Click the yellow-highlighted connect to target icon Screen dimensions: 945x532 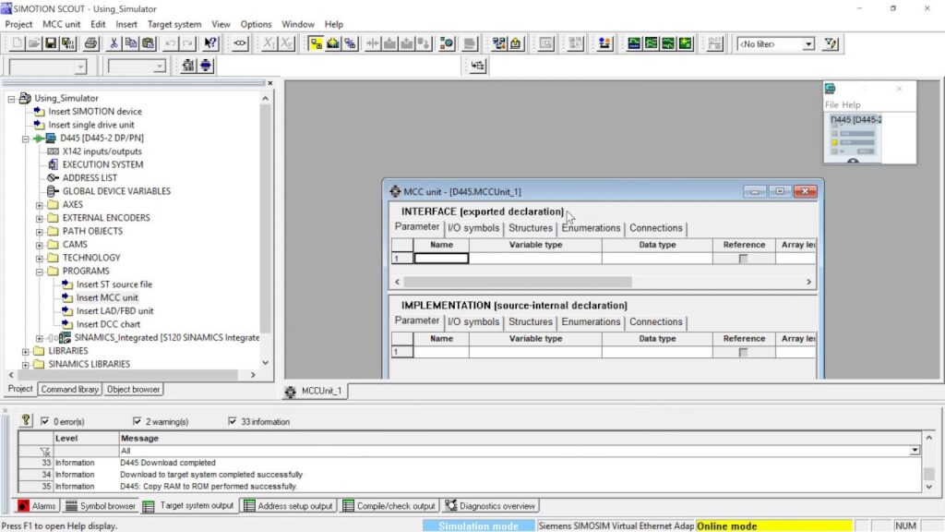[316, 43]
